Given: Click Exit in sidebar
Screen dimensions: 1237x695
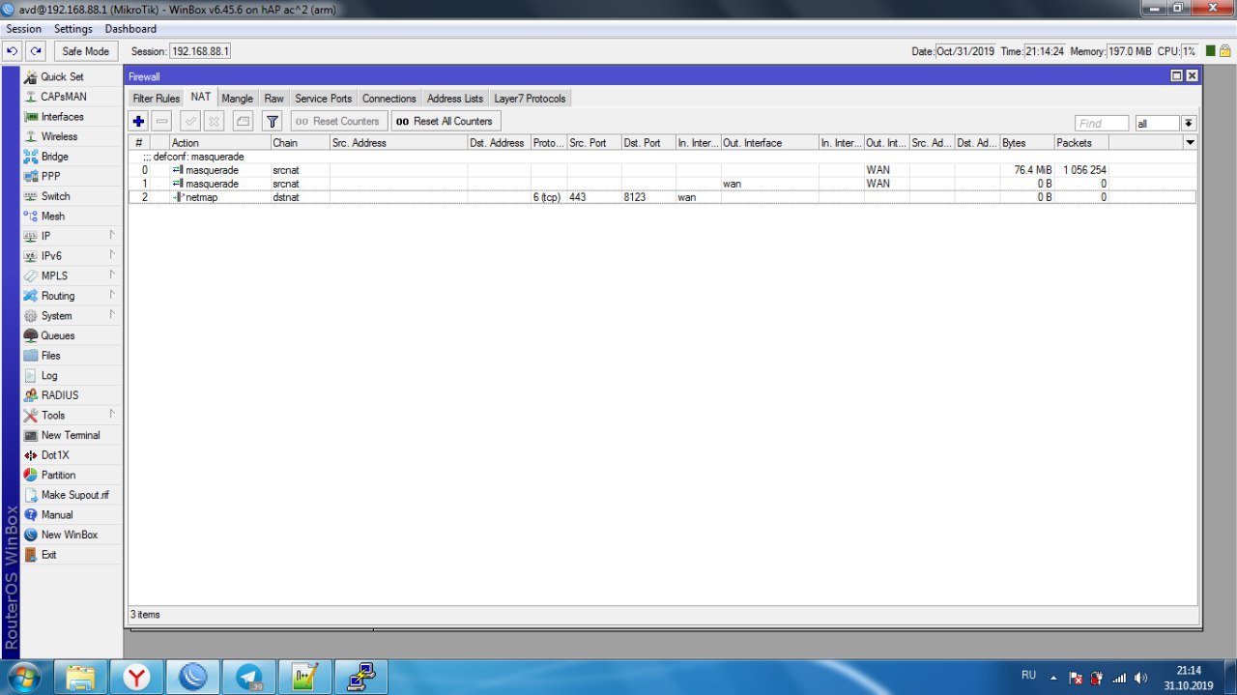Looking at the screenshot, I should tap(72, 555).
